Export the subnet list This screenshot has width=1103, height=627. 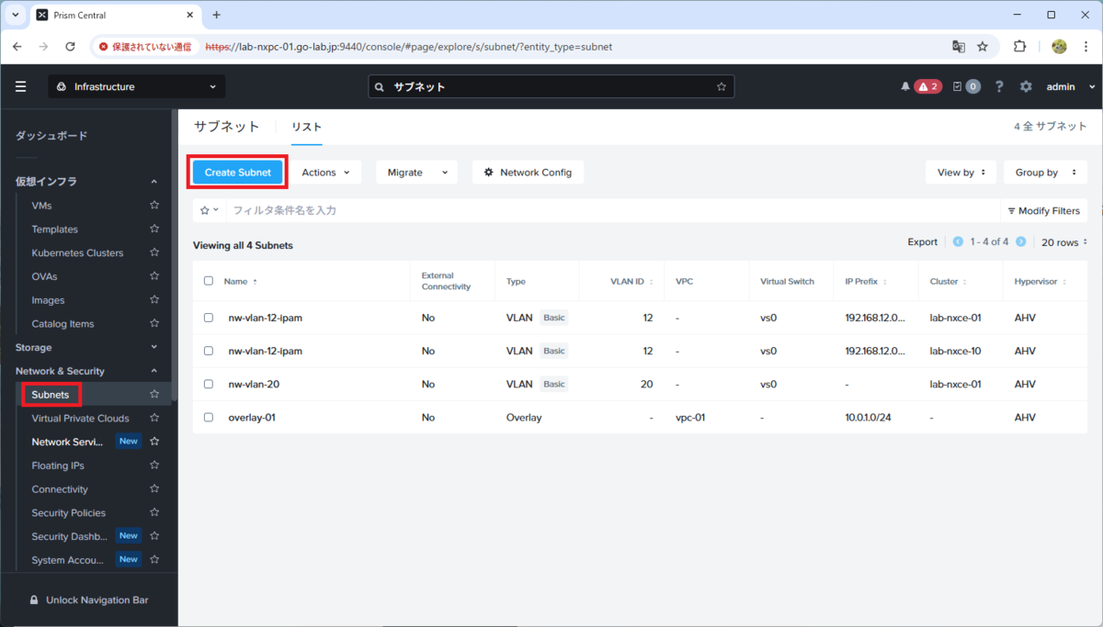click(923, 242)
